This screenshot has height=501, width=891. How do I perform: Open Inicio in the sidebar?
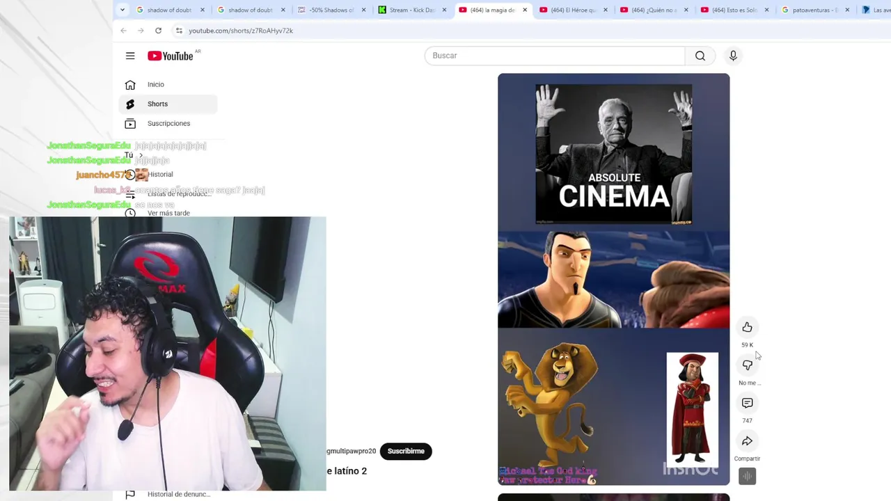(x=168, y=84)
